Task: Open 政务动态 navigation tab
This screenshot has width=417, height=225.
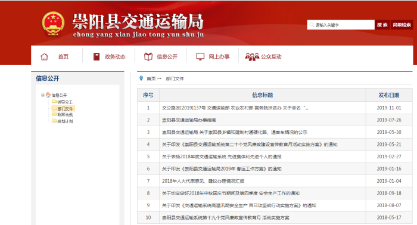Action: click(115, 57)
